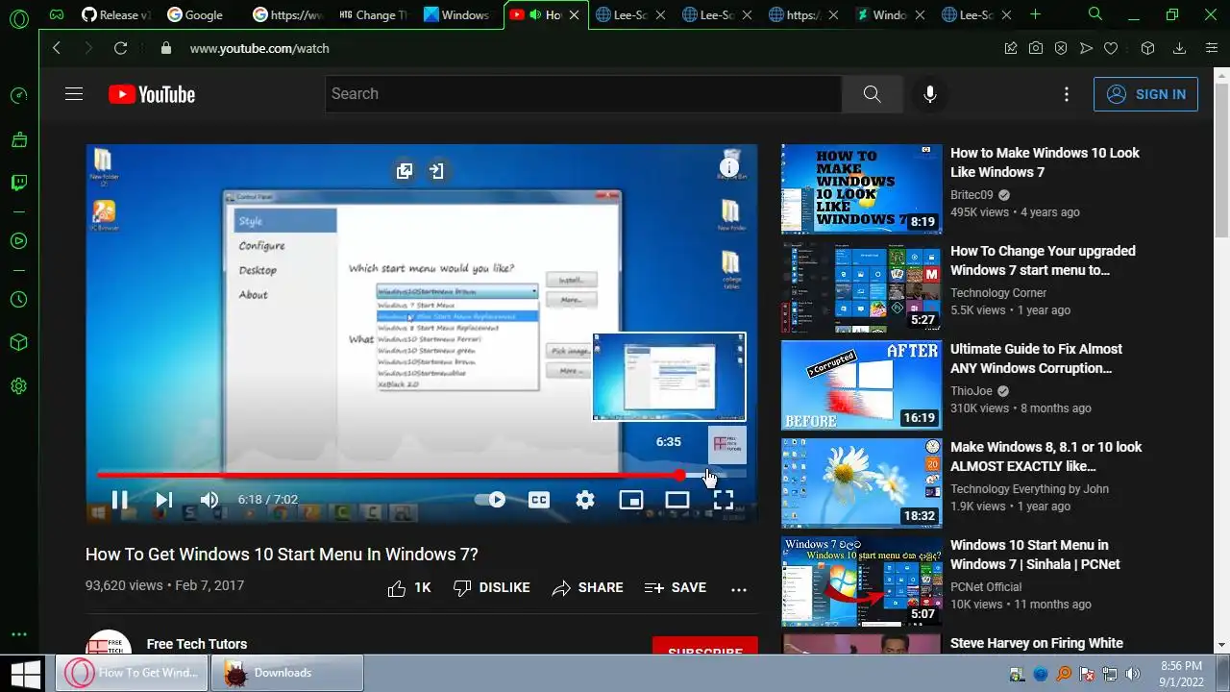Open YouTube guide hamburger menu
This screenshot has width=1230, height=692.
click(x=74, y=94)
